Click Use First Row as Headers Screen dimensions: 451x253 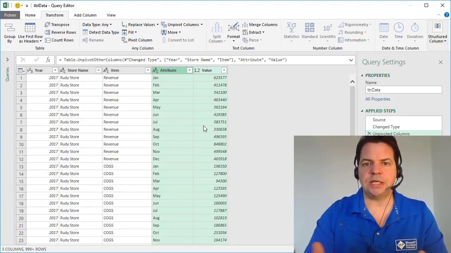click(30, 33)
